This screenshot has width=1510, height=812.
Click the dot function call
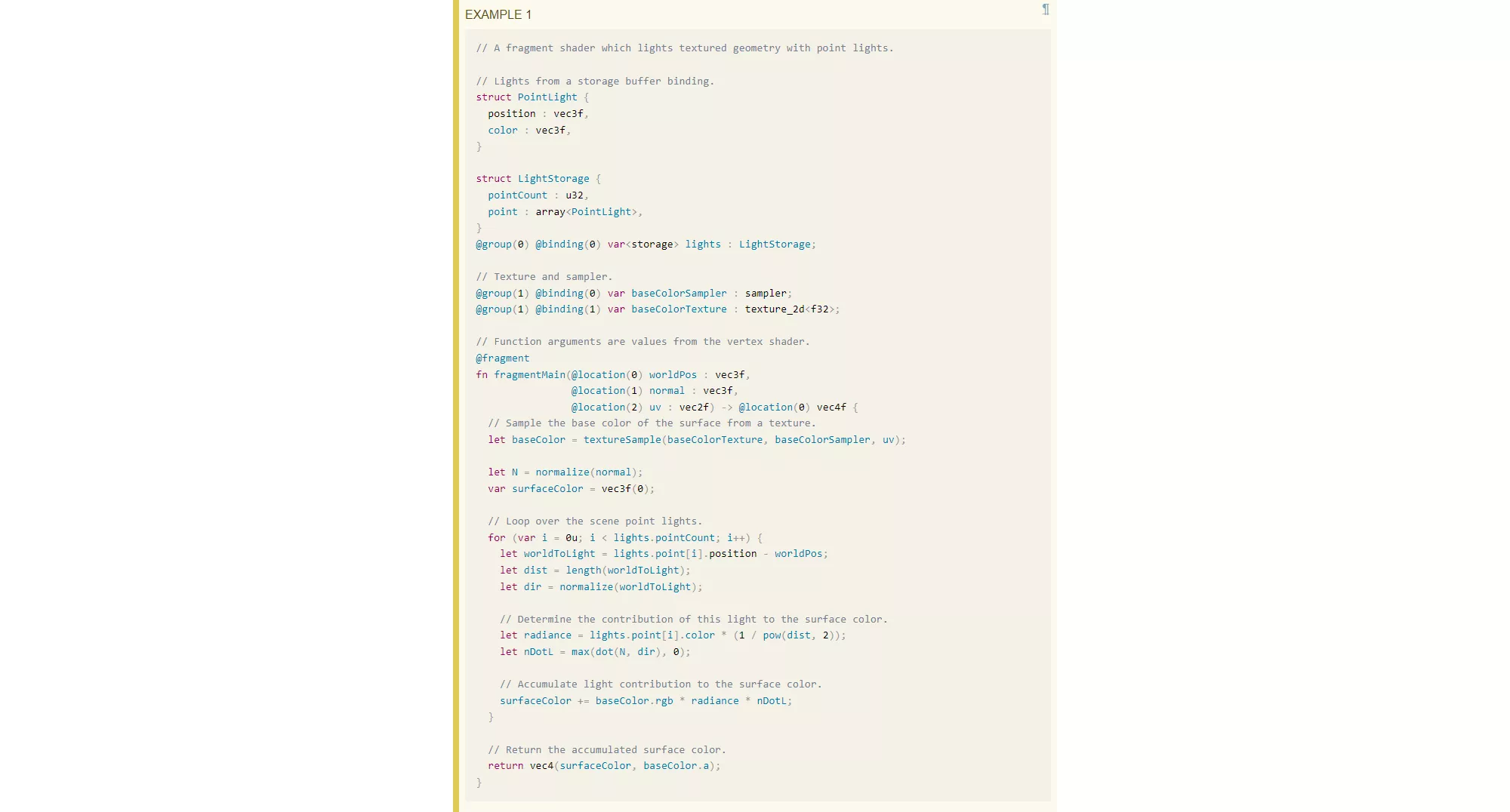click(604, 652)
